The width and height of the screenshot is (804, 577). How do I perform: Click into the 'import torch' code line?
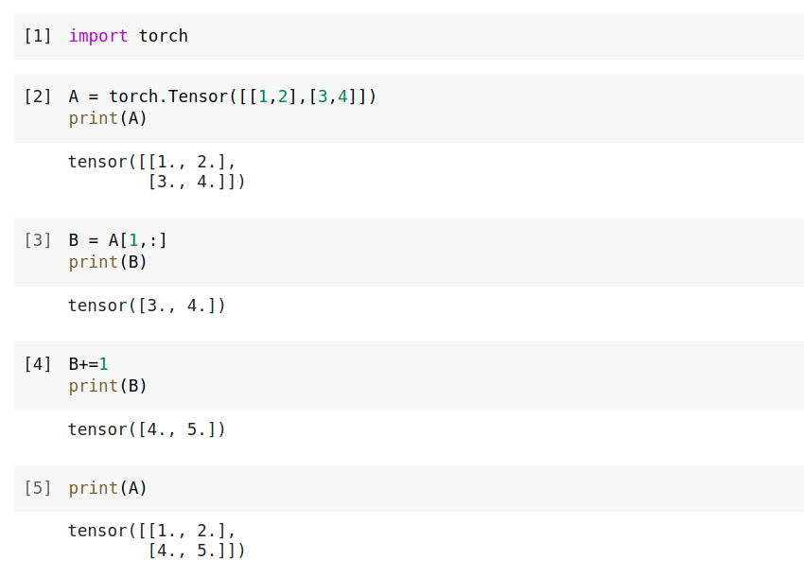129,36
